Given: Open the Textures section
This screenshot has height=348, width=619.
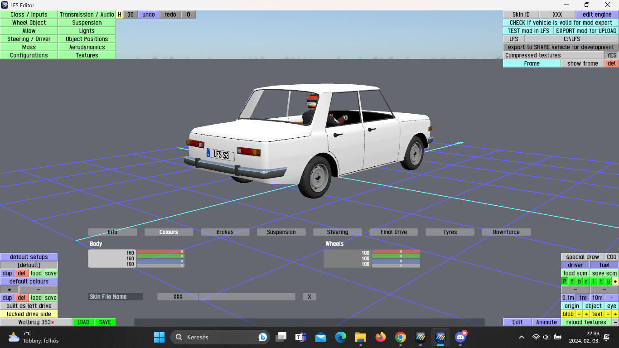Looking at the screenshot, I should point(87,55).
